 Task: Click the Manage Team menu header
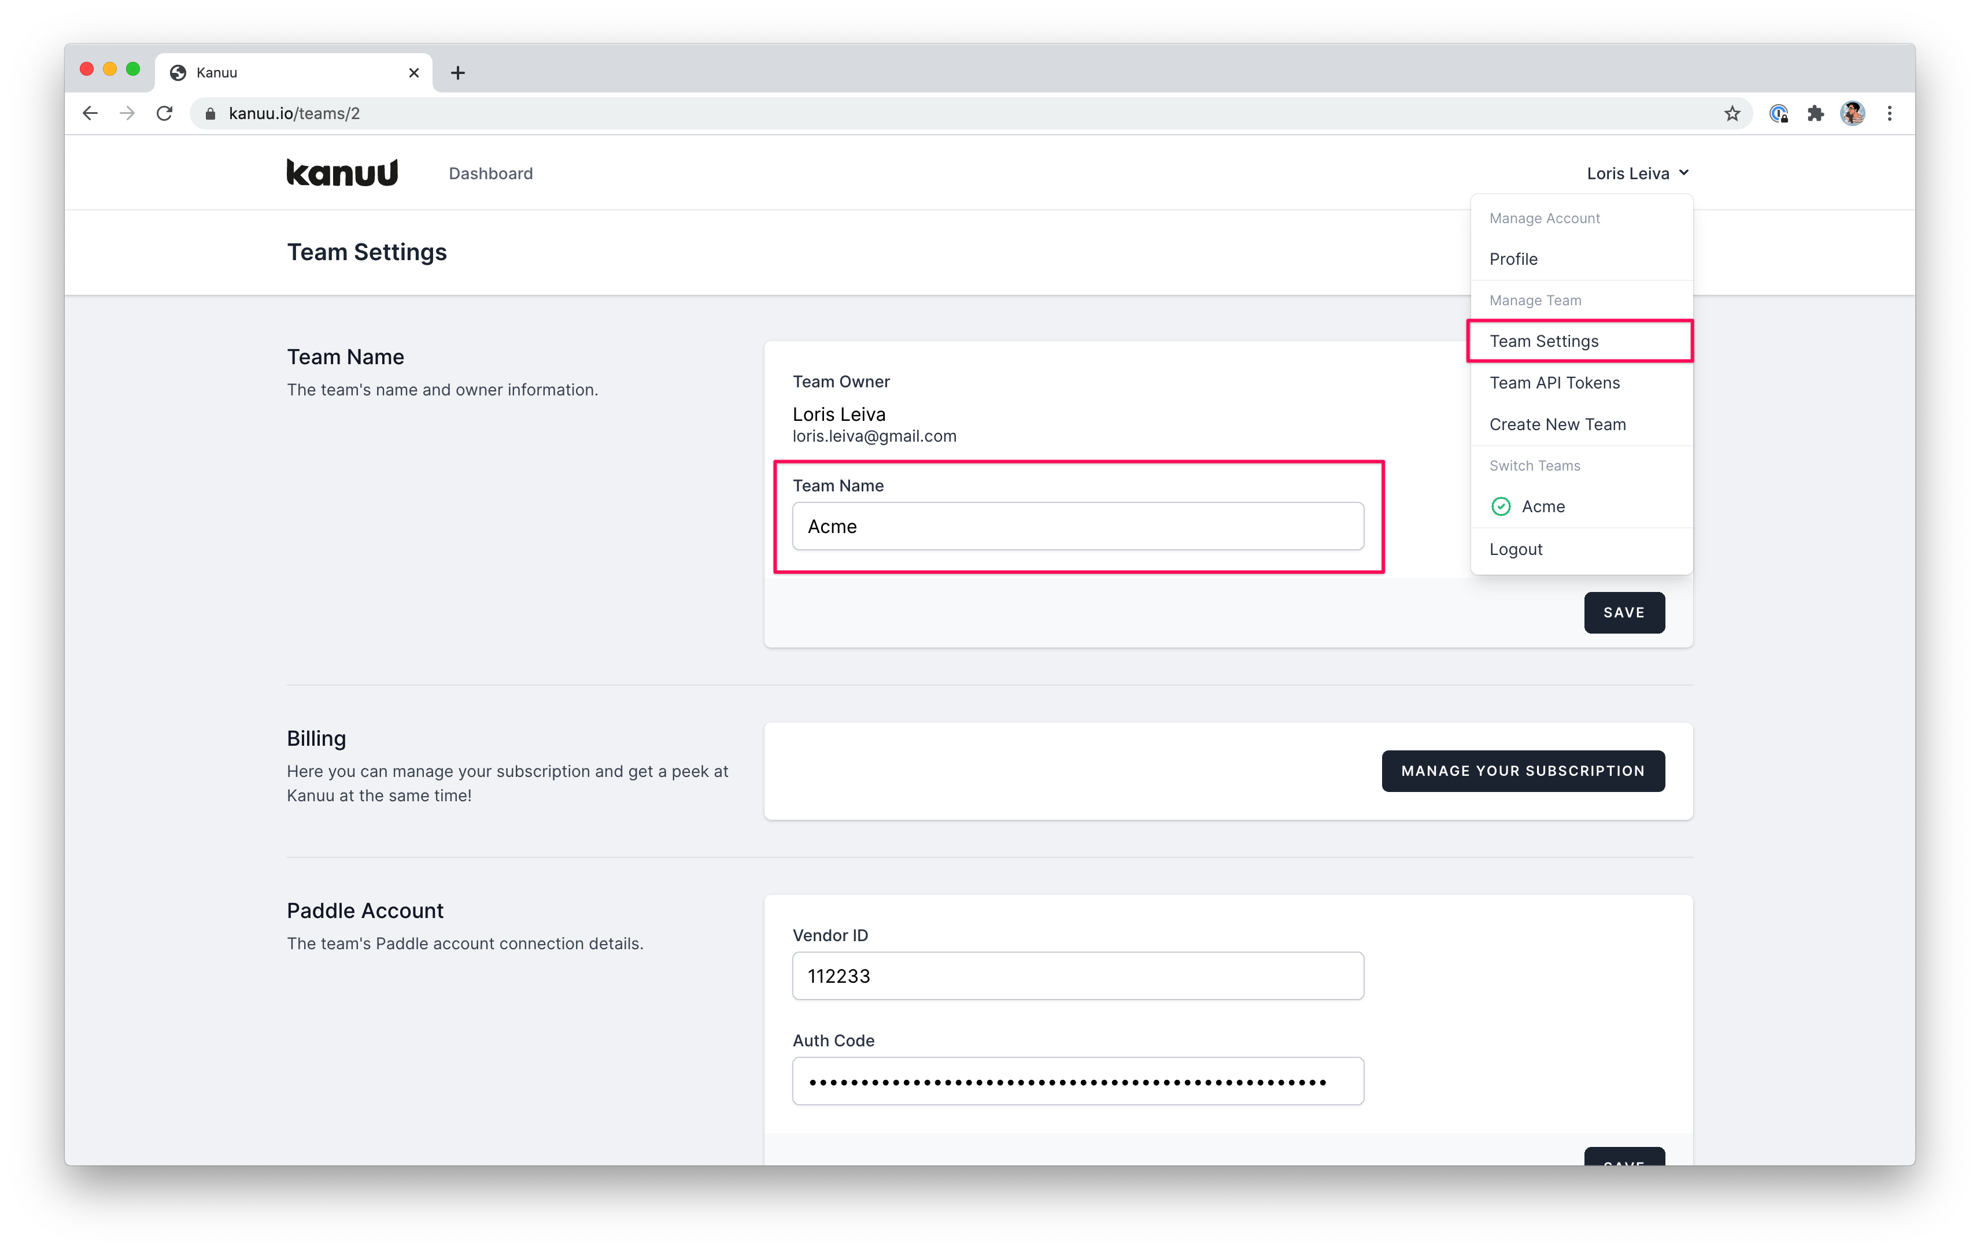tap(1535, 300)
